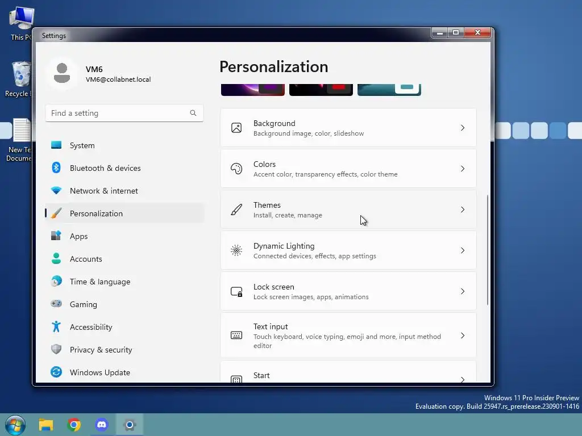Expand the Colors chevron
This screenshot has width=582, height=436.
pyautogui.click(x=463, y=169)
